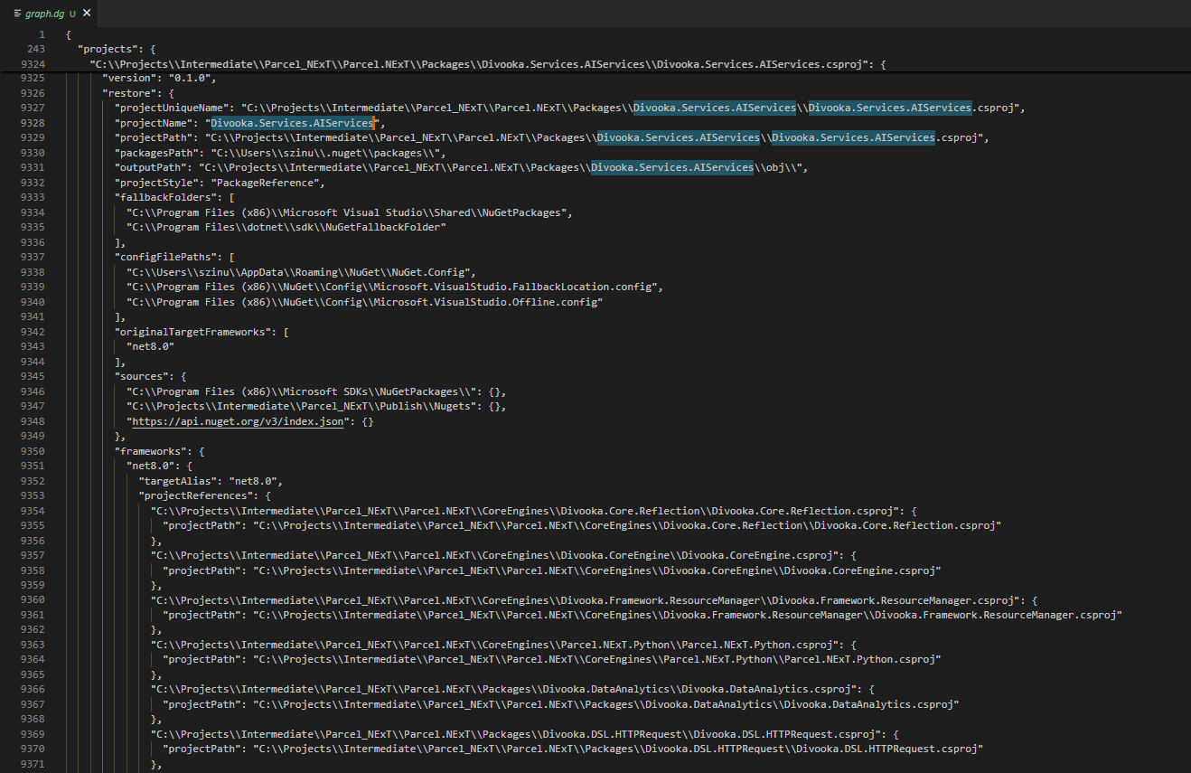Click the Publish\\Nugets source path on line 9347

click(x=305, y=406)
